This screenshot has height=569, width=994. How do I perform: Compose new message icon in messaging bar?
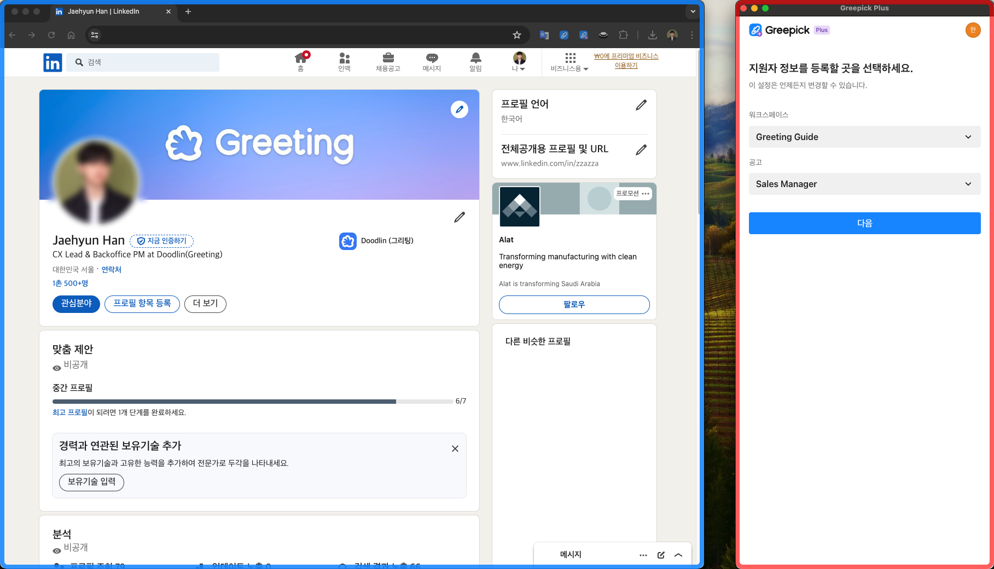click(x=661, y=555)
